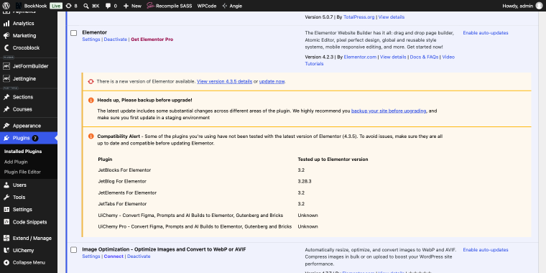Image resolution: width=546 pixels, height=273 pixels.
Task: Open backup your site before upgrading link
Action: [x=389, y=111]
